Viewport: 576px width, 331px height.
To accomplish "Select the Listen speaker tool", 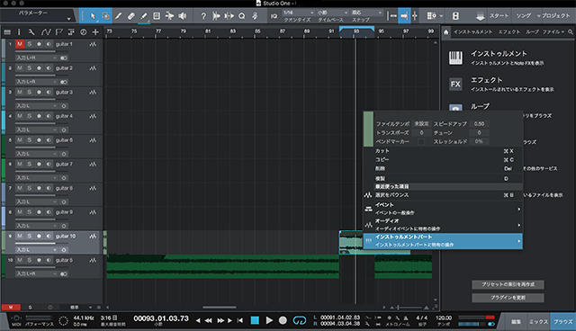I will tap(182, 16).
